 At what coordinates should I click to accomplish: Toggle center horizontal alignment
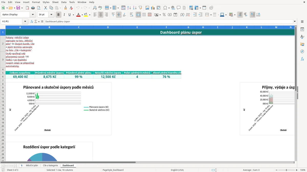101,15
